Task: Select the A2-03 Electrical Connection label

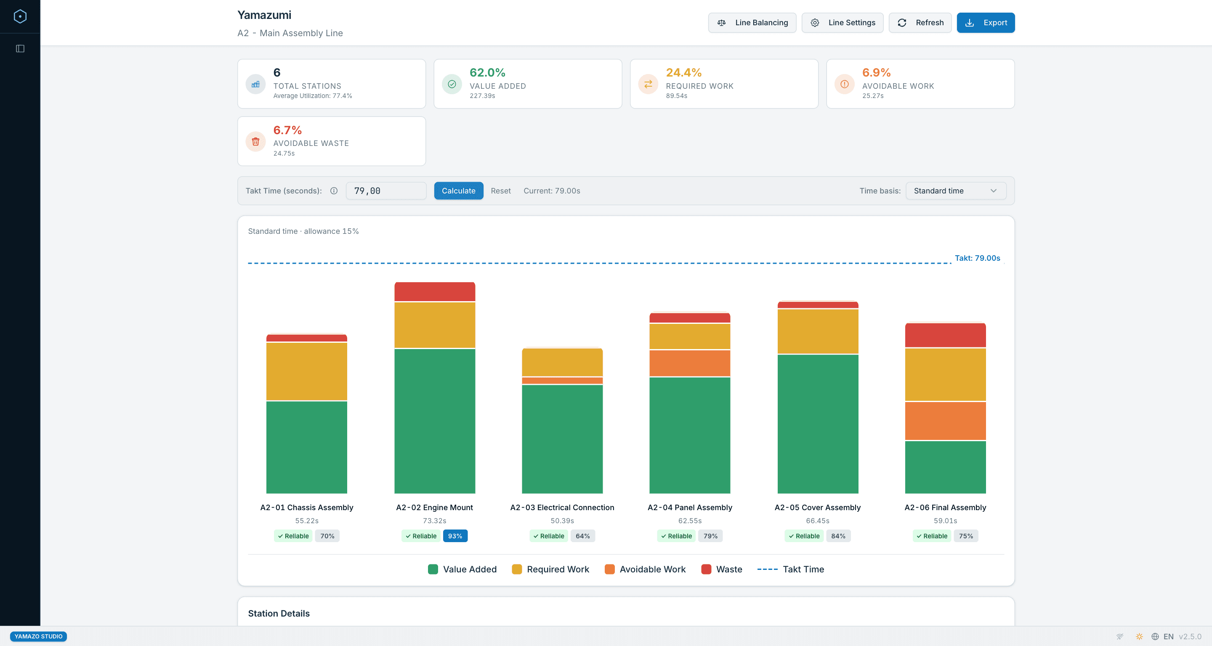Action: [x=562, y=507]
